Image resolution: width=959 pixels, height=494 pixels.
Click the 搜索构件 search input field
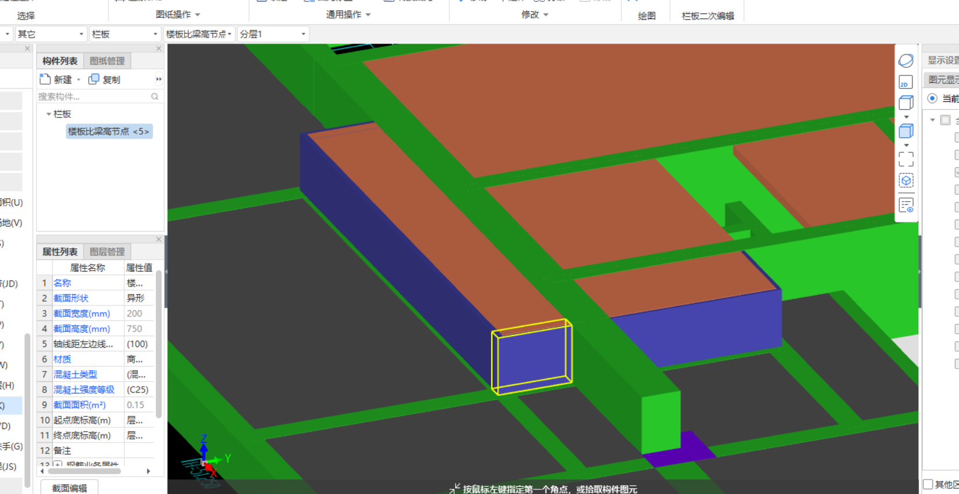tap(93, 96)
